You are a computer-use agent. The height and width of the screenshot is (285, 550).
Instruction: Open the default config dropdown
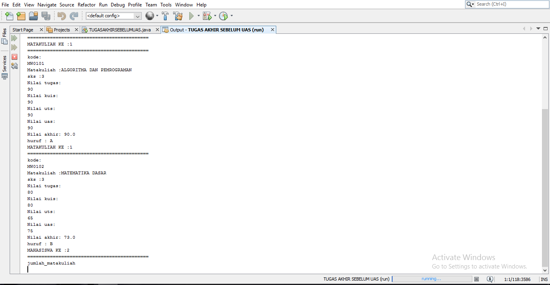pyautogui.click(x=113, y=16)
